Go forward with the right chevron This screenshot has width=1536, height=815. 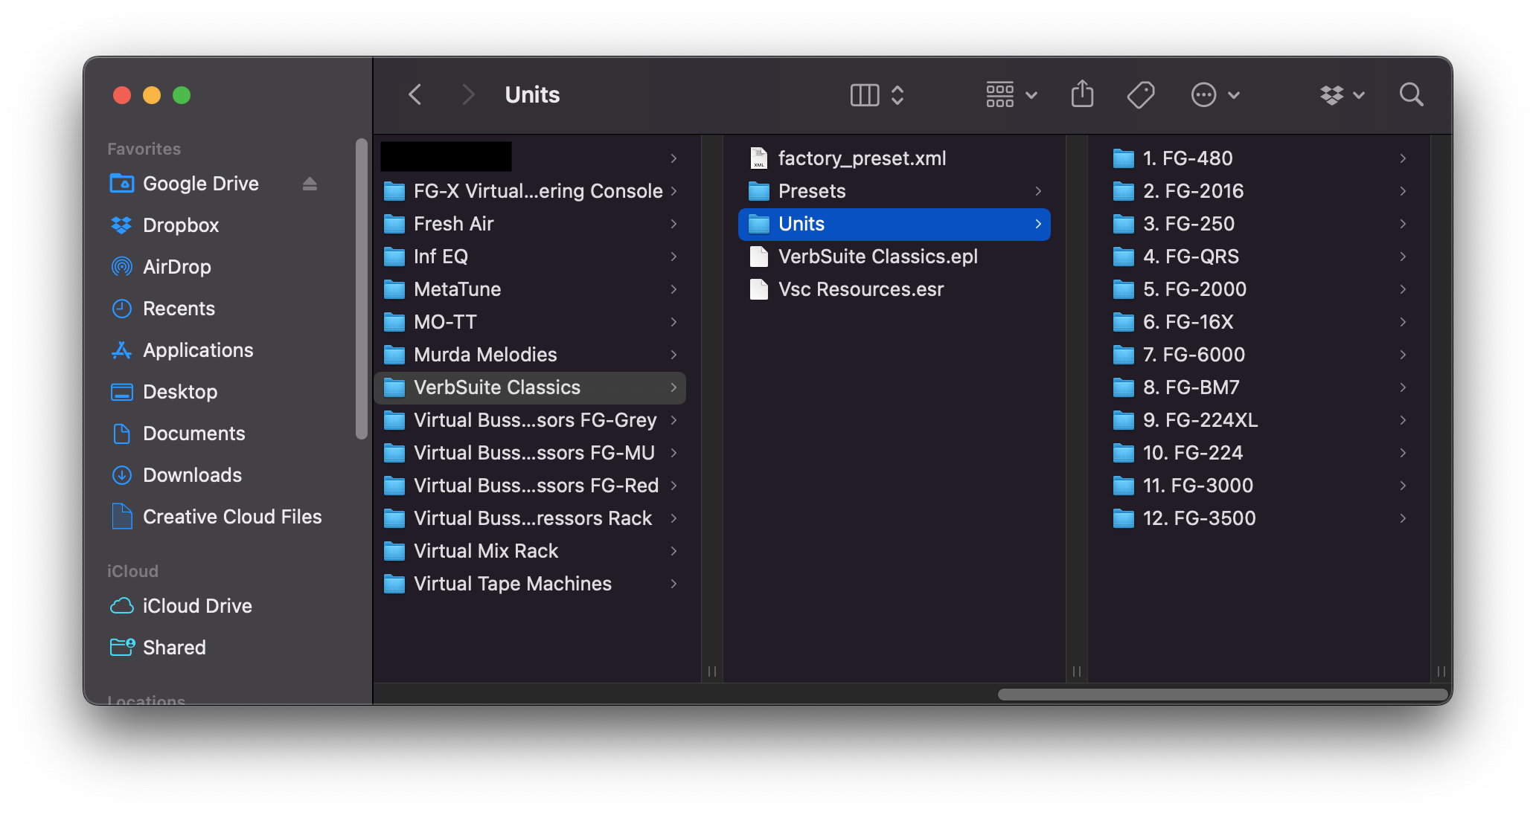coord(467,95)
